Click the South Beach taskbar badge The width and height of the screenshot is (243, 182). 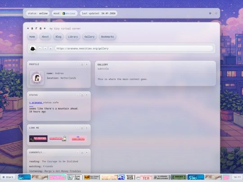point(130,177)
